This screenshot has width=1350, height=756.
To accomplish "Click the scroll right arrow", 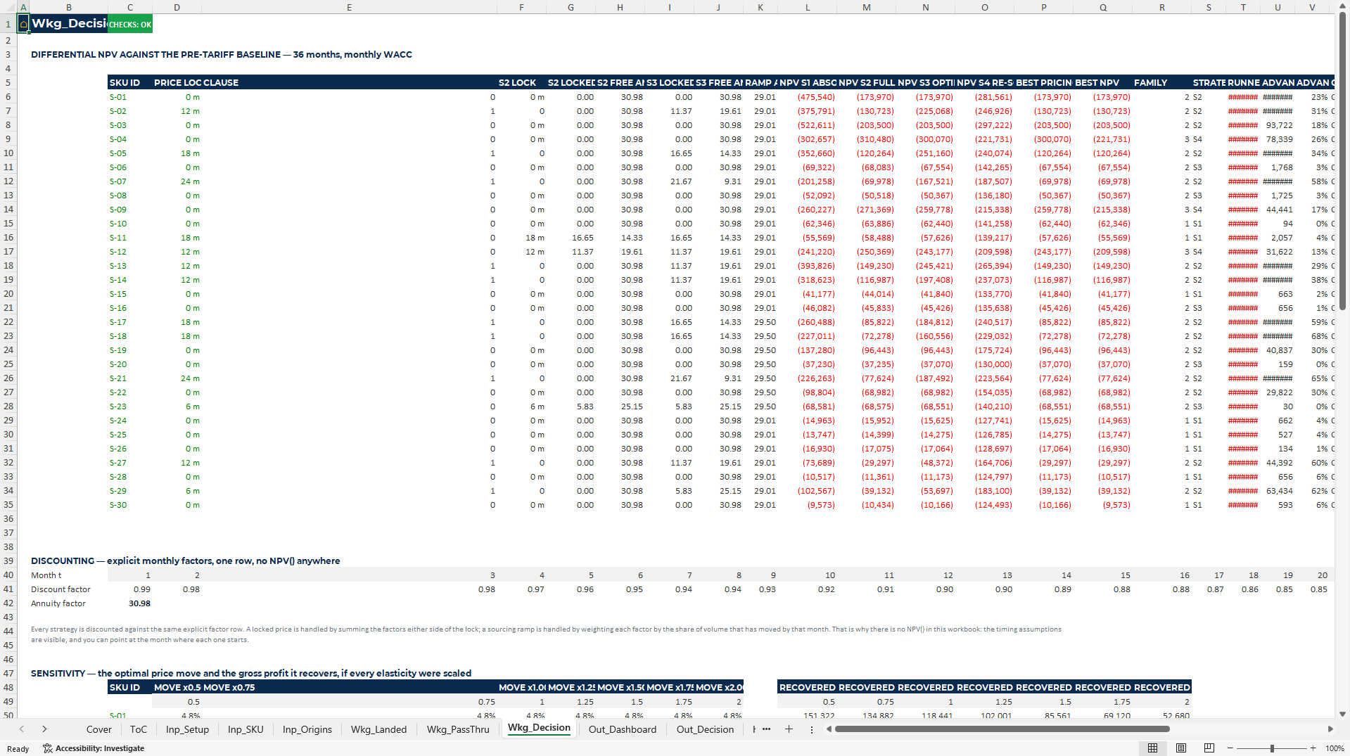I will (1330, 729).
